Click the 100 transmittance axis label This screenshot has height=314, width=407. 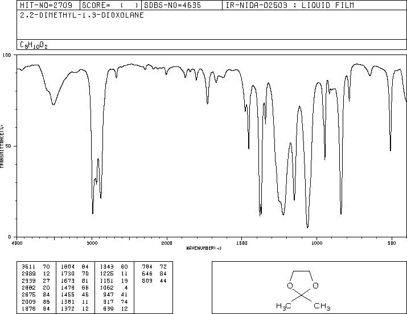(7, 55)
